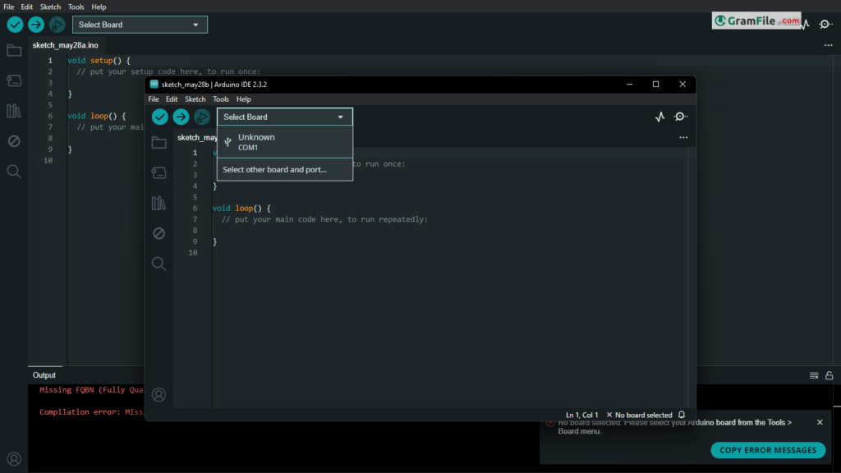Select Output panel tab in background window

click(x=44, y=375)
